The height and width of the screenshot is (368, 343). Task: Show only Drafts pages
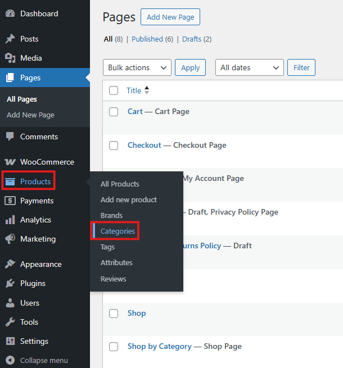tap(192, 39)
